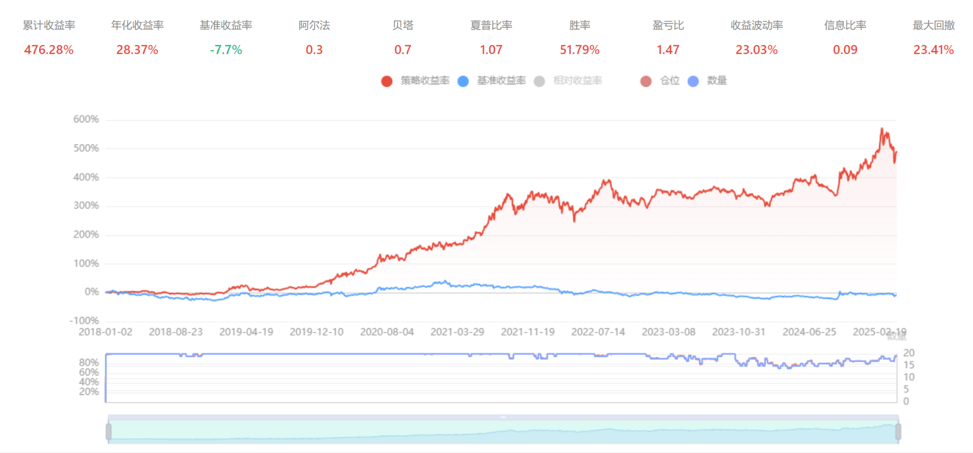
Task: Click the grip on the zoom slider top bar
Action: (503, 417)
